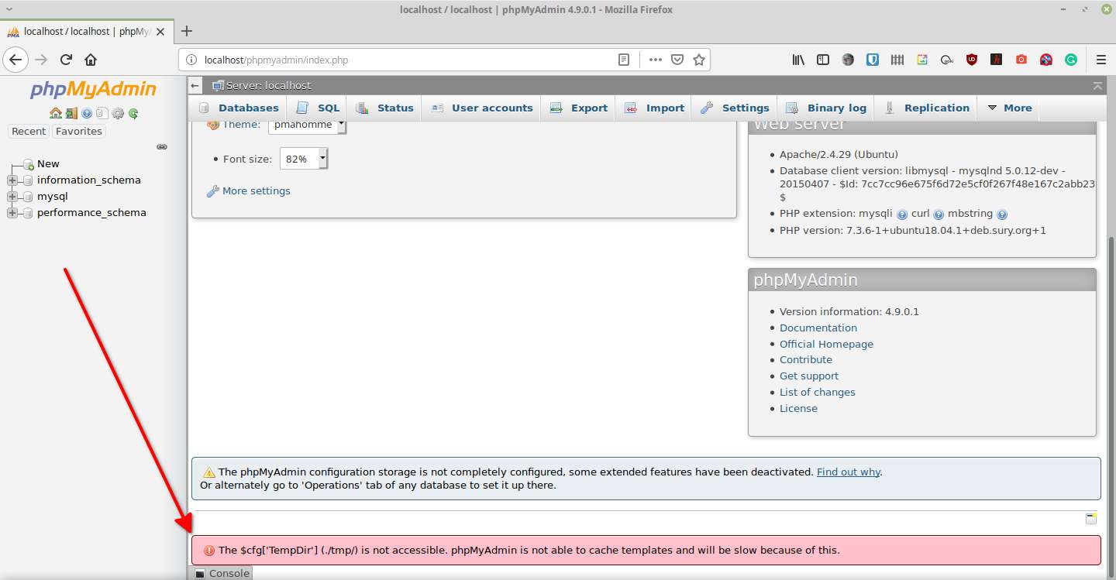This screenshot has width=1116, height=580.
Task: Open the Console panel at bottom
Action: 222,573
